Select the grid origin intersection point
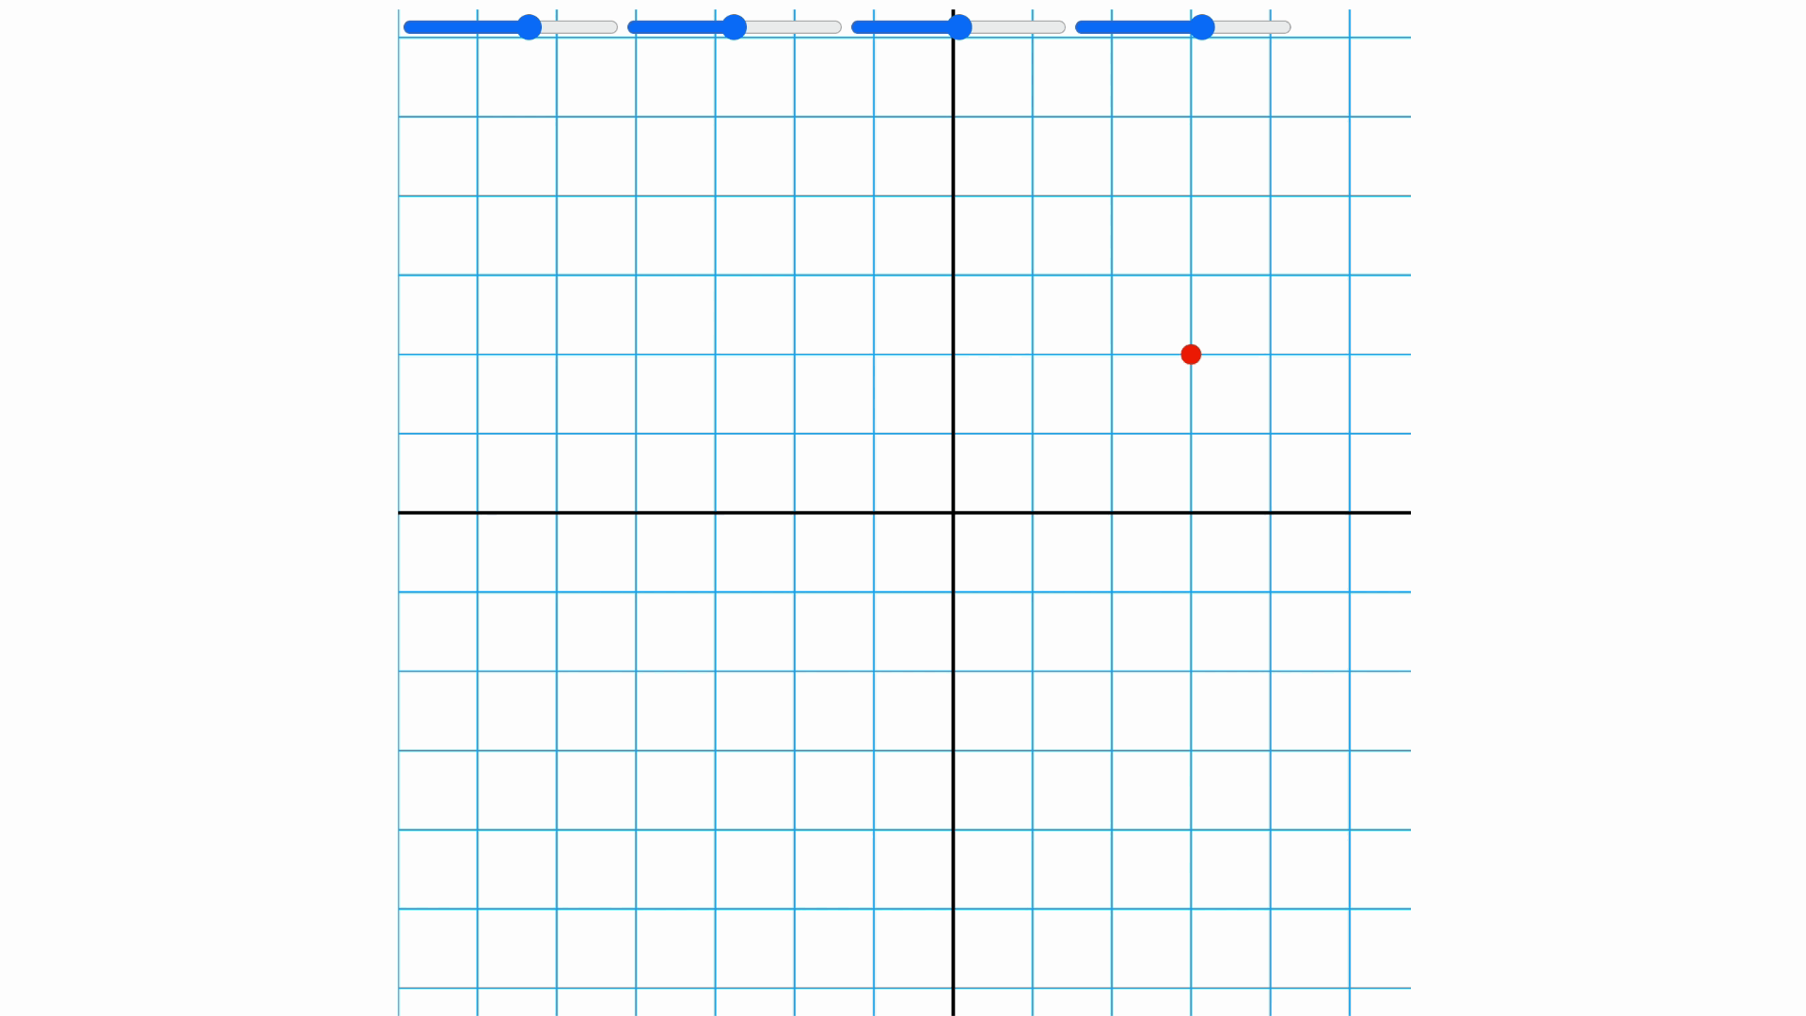Image resolution: width=1806 pixels, height=1016 pixels. point(954,511)
